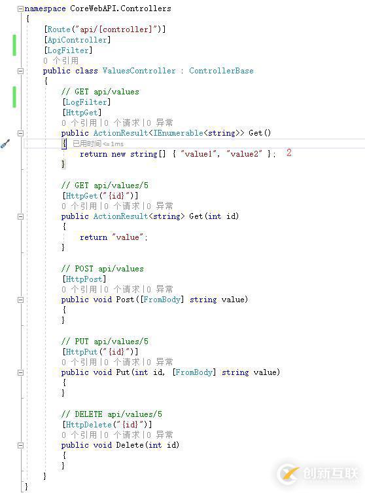Click the '// GET api/values/5' comment

105,186
